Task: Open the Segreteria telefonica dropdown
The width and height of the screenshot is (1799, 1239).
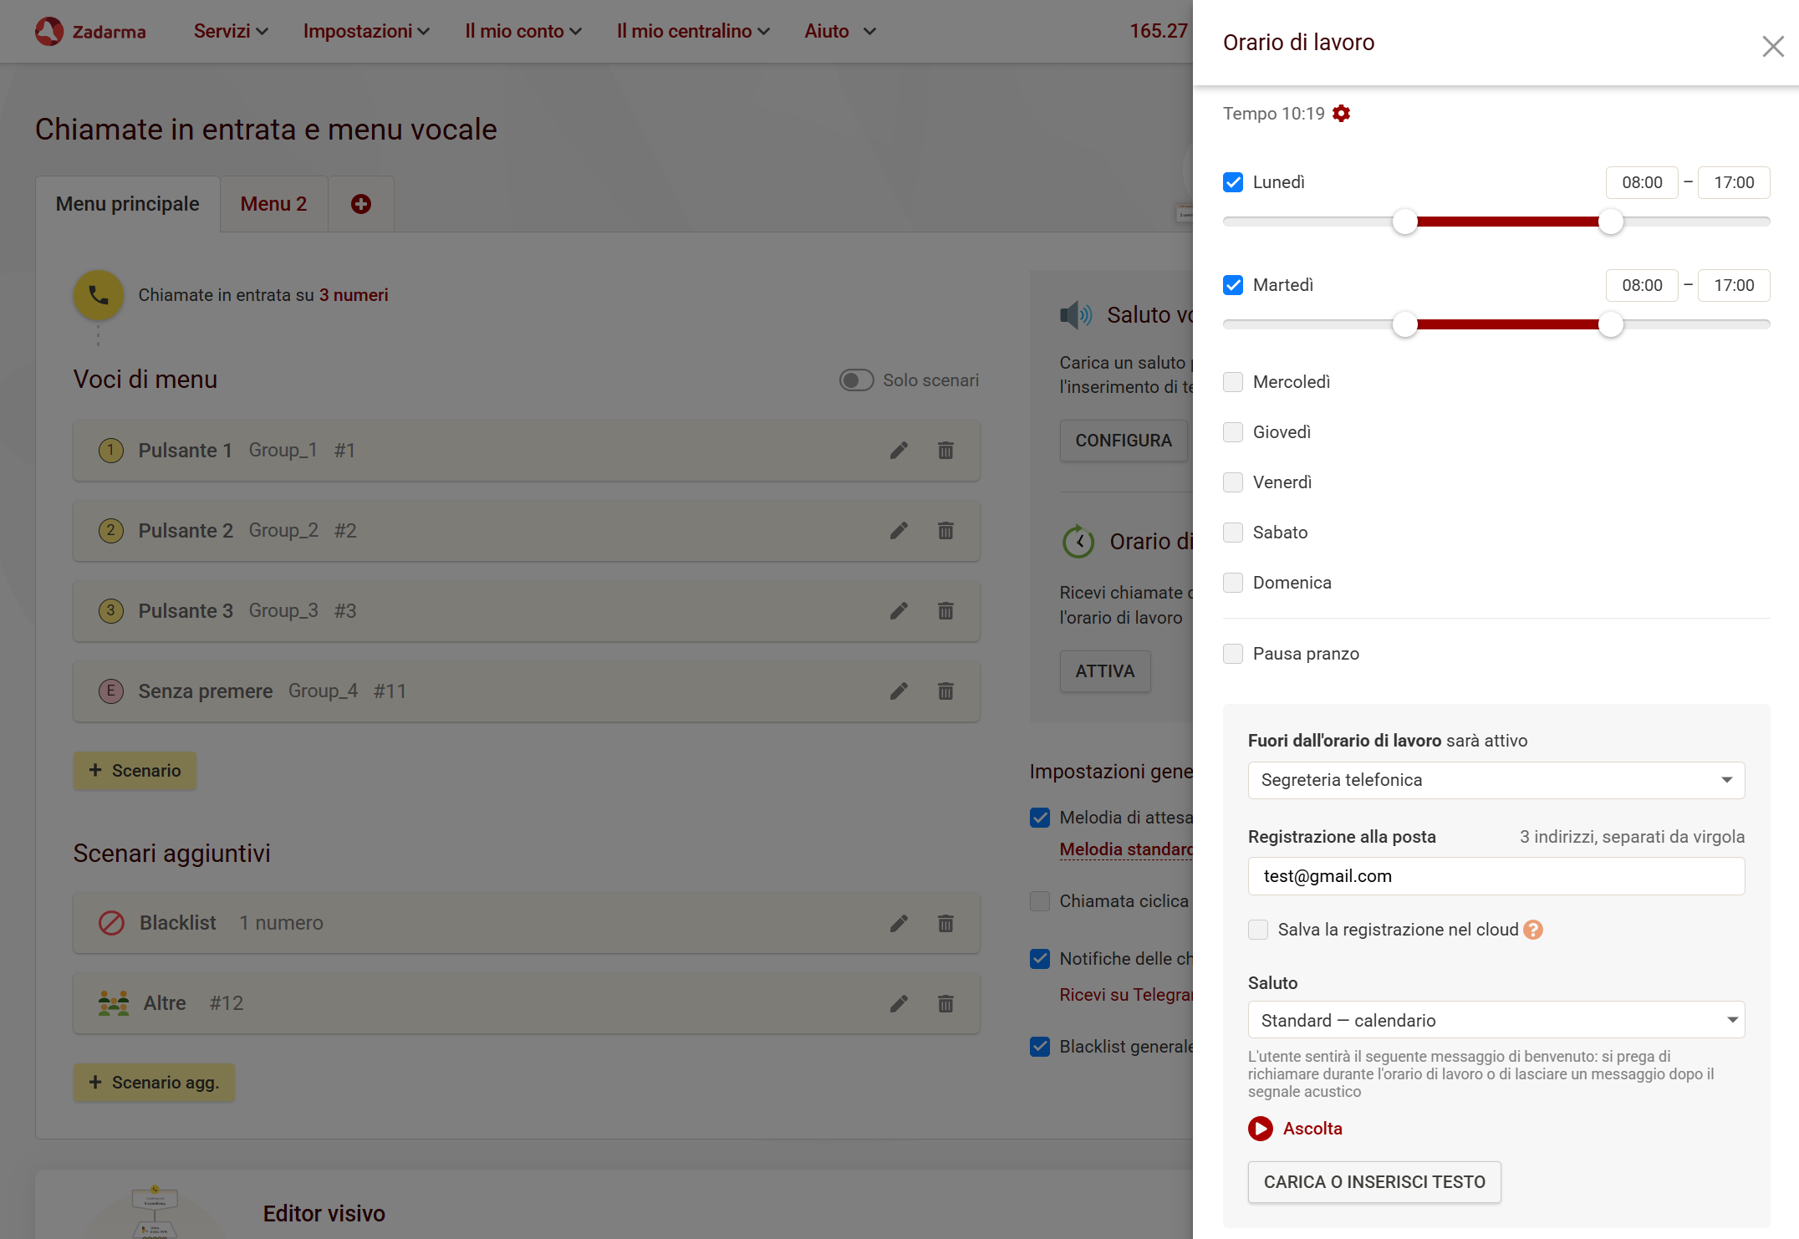Action: 1496,780
